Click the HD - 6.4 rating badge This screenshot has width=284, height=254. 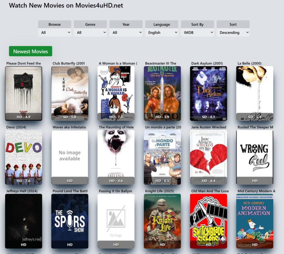coord(209,181)
